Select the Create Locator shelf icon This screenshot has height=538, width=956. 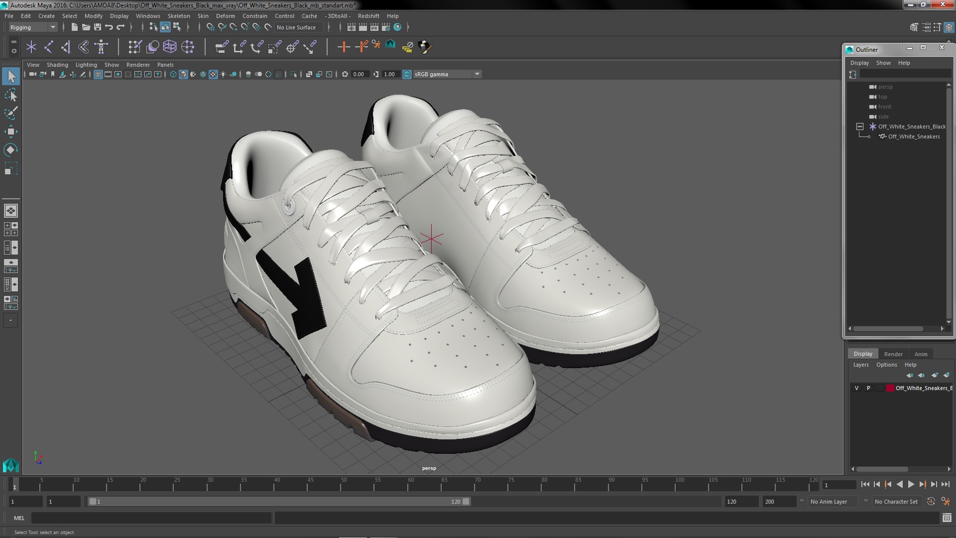point(31,47)
